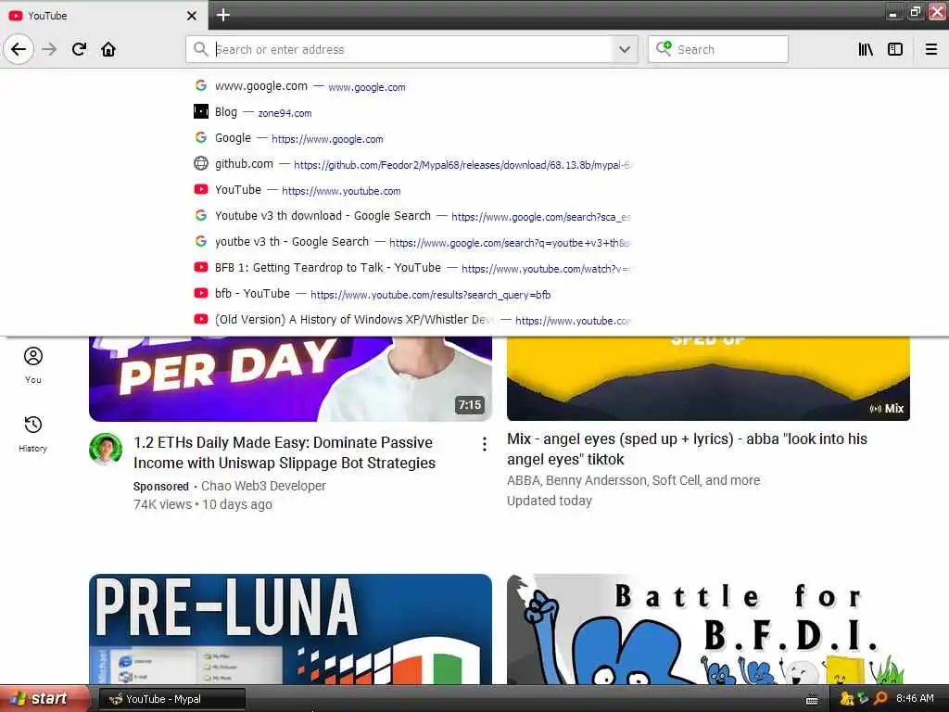
Task: Select Old Version History of Windows XP entry
Action: click(x=411, y=320)
